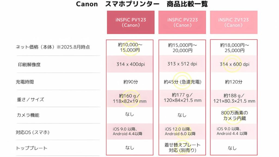Screen dimensions: 279x157
Task: Select the 313 x 512 dpi cell
Action: (x=182, y=64)
